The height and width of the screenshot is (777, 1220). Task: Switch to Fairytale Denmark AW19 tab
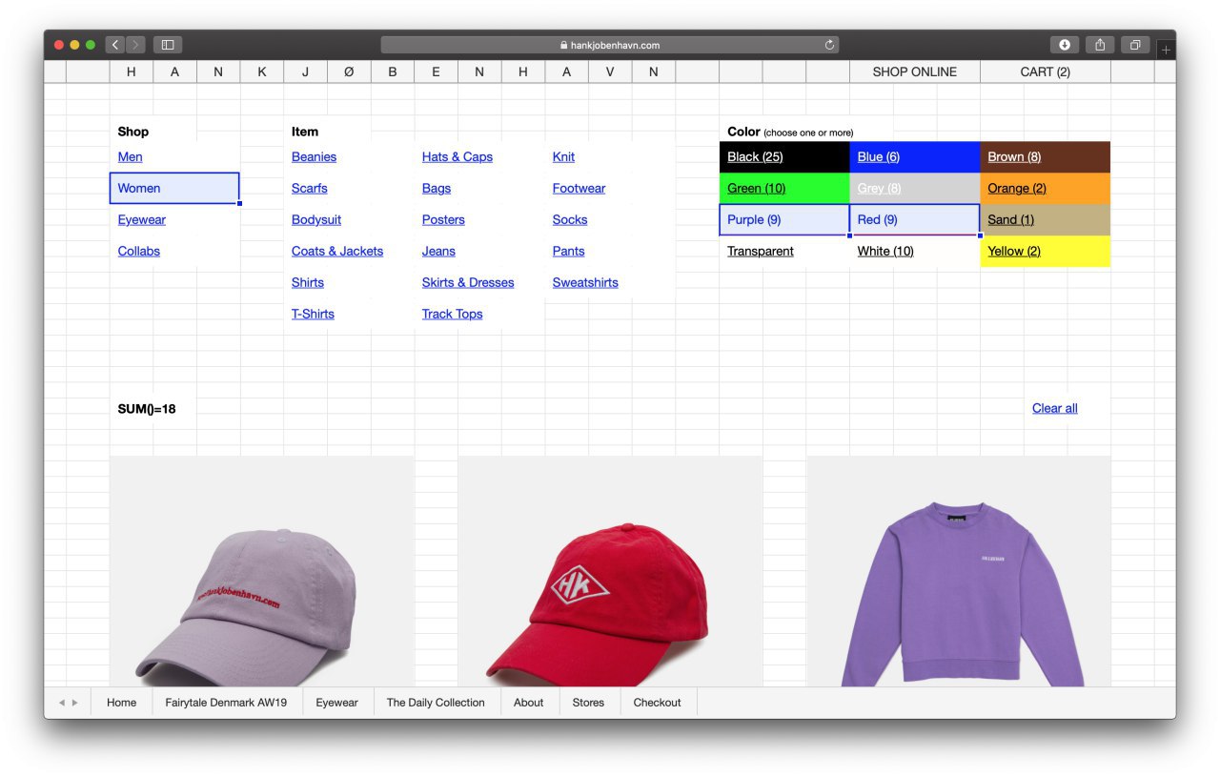click(x=226, y=703)
